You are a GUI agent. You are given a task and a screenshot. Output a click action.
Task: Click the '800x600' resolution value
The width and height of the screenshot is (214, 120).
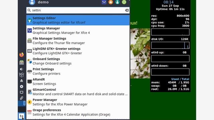pyautogui.click(x=183, y=16)
